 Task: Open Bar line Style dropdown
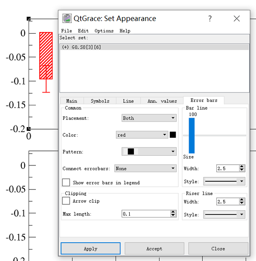tap(224, 181)
